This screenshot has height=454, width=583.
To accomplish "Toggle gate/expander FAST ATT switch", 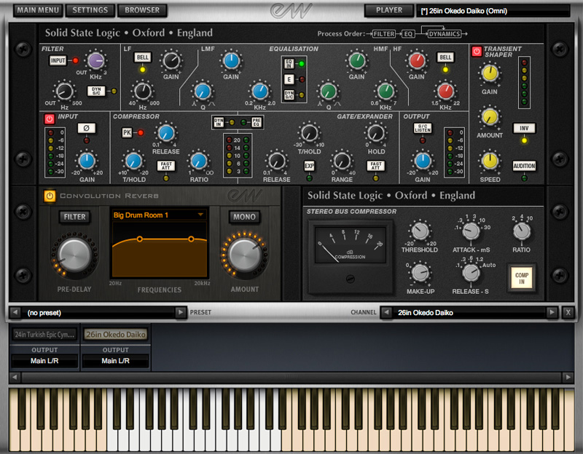I will pyautogui.click(x=375, y=166).
